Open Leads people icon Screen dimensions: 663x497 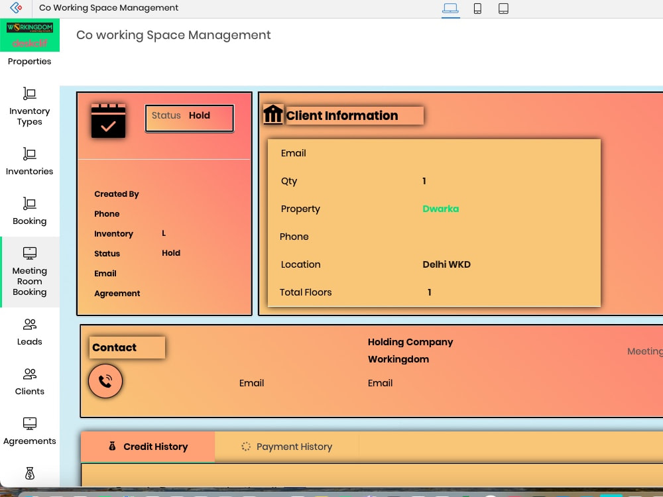(30, 324)
